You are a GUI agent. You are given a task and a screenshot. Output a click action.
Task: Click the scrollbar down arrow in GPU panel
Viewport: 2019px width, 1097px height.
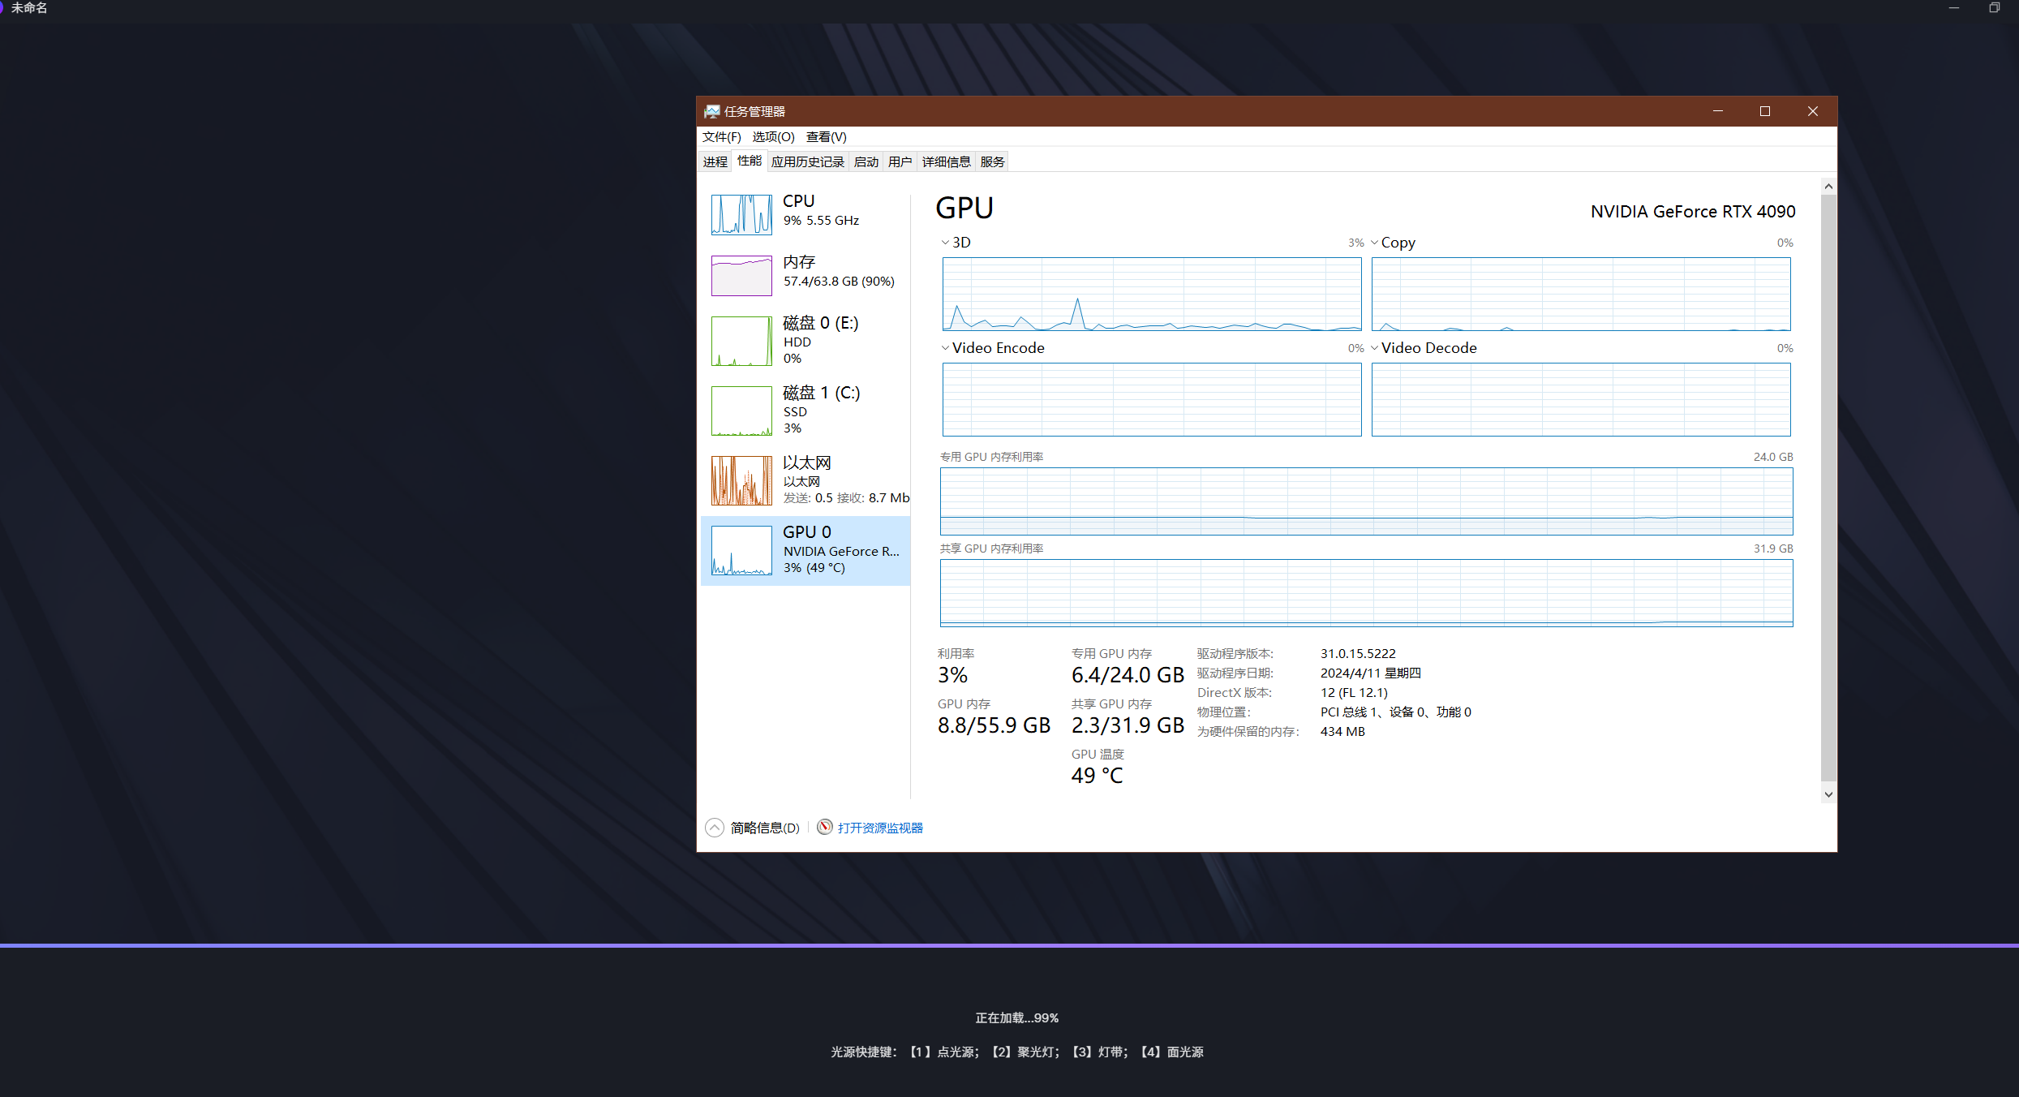pyautogui.click(x=1828, y=794)
